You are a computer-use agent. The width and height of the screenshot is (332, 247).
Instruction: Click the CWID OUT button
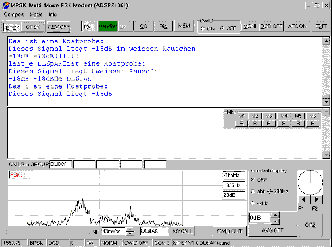click(x=229, y=231)
